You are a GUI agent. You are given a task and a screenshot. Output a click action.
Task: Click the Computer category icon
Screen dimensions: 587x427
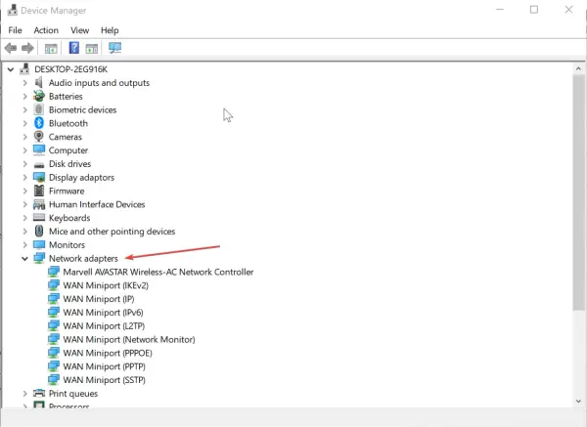(39, 149)
